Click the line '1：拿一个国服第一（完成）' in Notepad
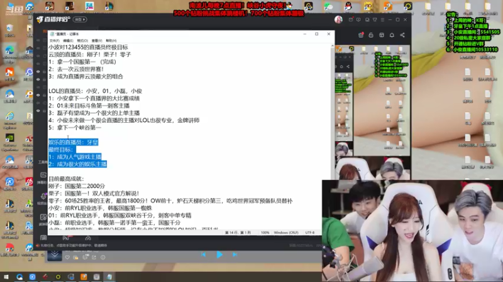Screen dimensions: 503x282 pos(82,61)
